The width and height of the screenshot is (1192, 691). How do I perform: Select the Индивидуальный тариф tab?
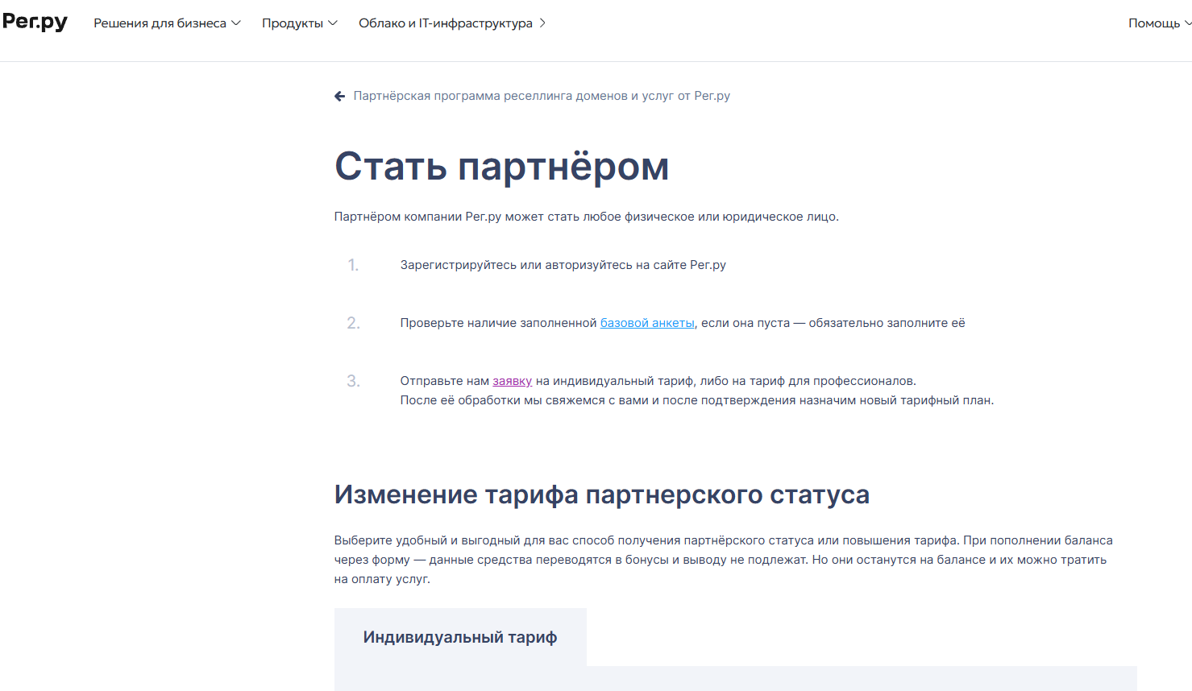click(460, 637)
